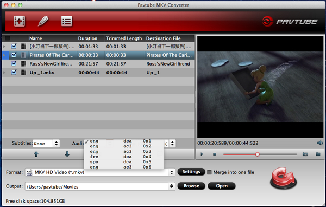The width and height of the screenshot is (326, 207).
Task: Choose fre dca 0x4 audio track
Action: point(124,157)
